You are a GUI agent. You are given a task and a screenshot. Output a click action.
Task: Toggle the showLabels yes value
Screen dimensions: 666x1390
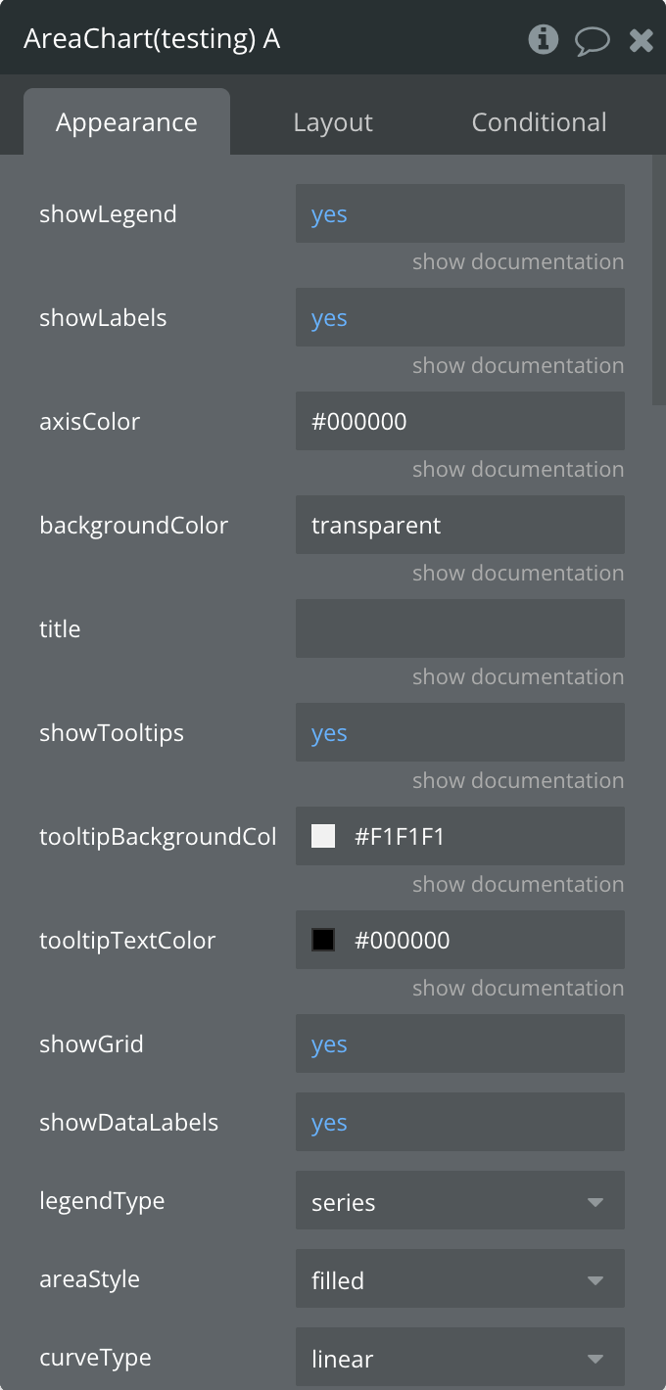pos(329,318)
